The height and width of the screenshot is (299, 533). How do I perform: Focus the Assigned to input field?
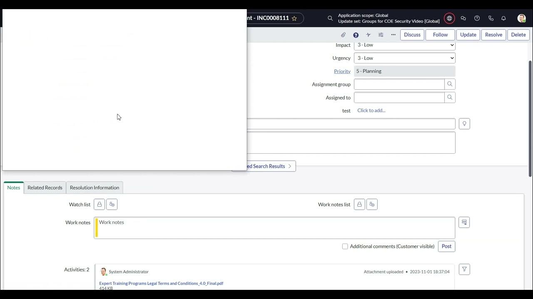click(399, 98)
